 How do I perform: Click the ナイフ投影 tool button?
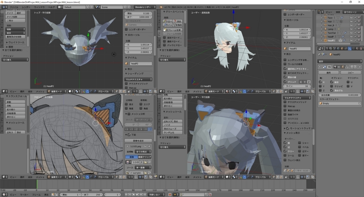click(15, 17)
